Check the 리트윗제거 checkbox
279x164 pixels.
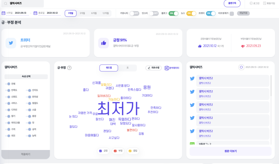[232, 14]
